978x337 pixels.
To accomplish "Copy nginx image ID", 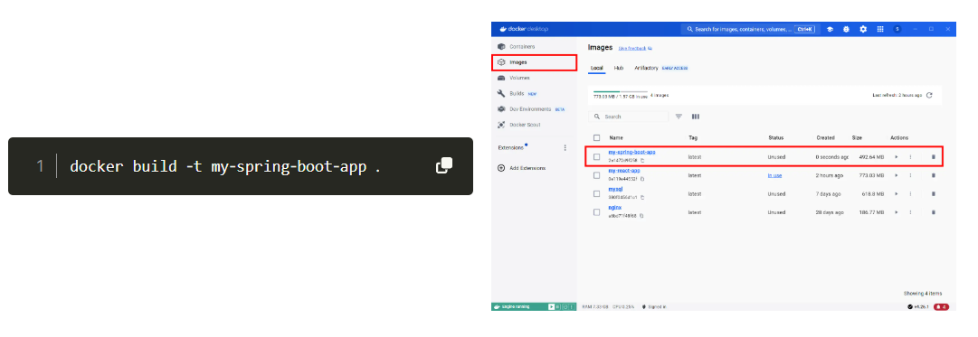I will 641,216.
